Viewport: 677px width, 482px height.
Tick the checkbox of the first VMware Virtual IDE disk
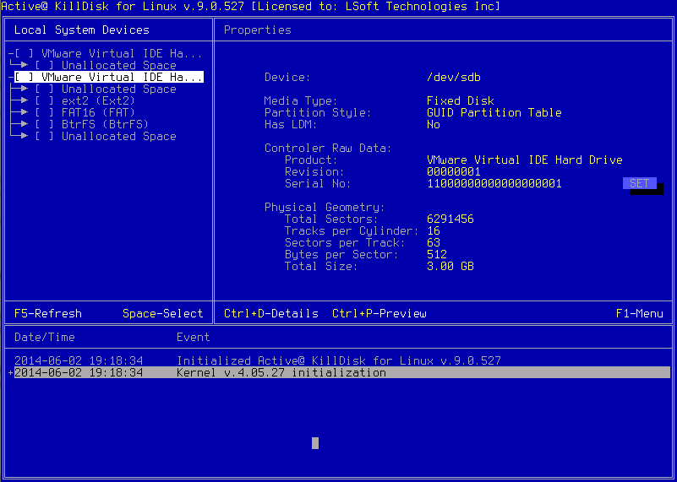[x=25, y=53]
